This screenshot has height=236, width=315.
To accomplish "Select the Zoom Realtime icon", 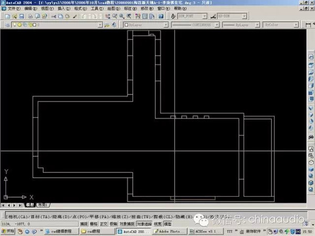I will 114,16.
